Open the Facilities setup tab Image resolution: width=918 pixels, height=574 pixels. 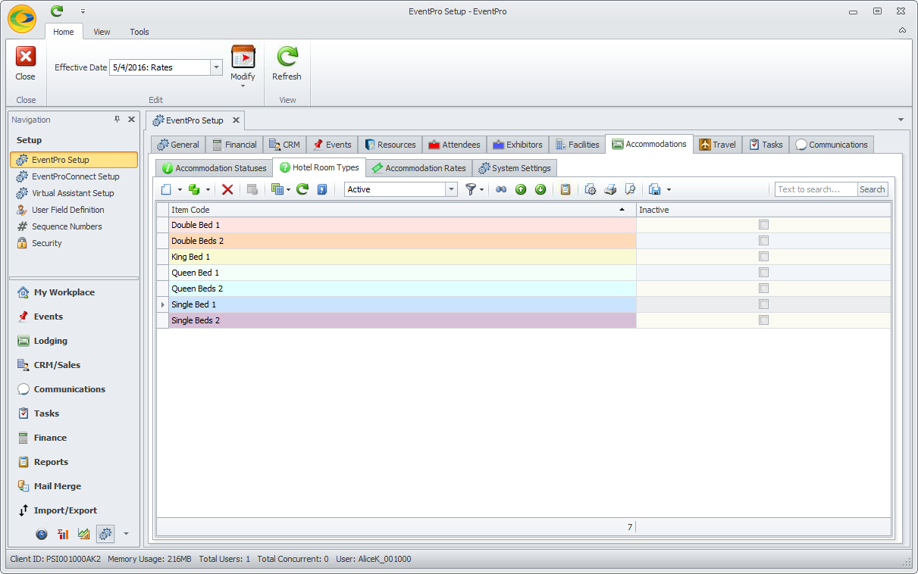click(x=577, y=145)
